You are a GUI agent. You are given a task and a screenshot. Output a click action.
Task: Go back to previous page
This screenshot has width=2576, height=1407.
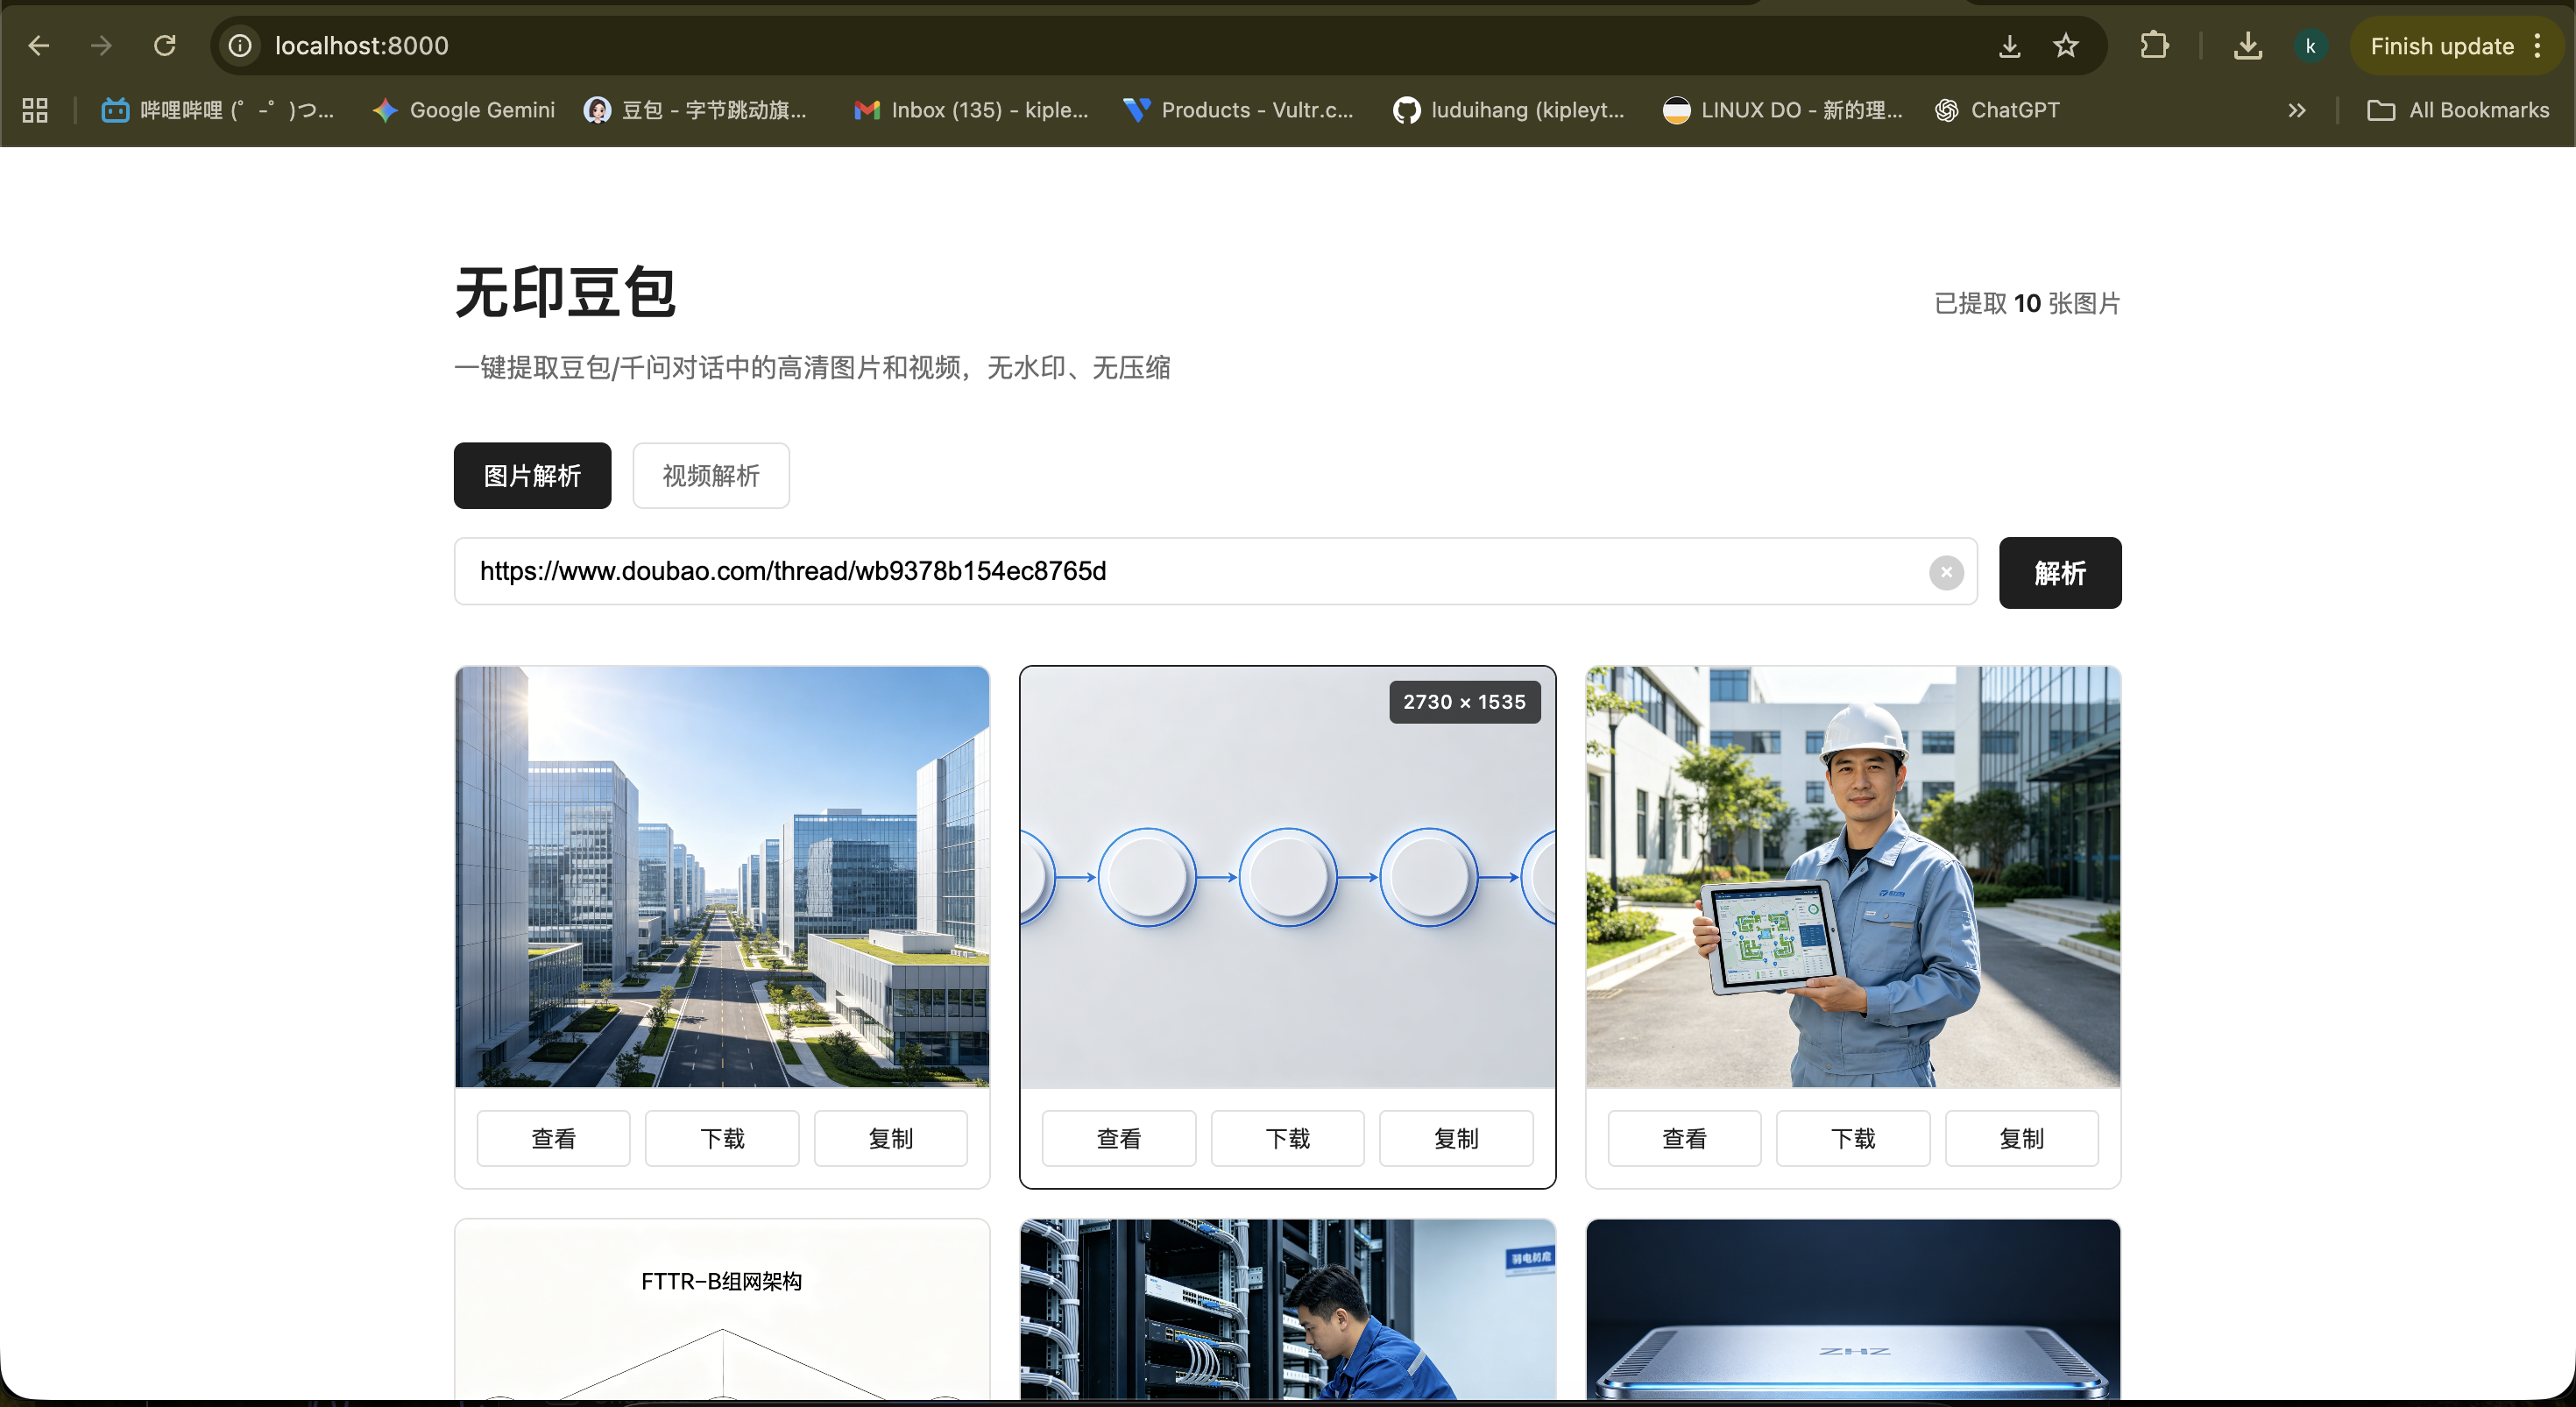coord(38,46)
